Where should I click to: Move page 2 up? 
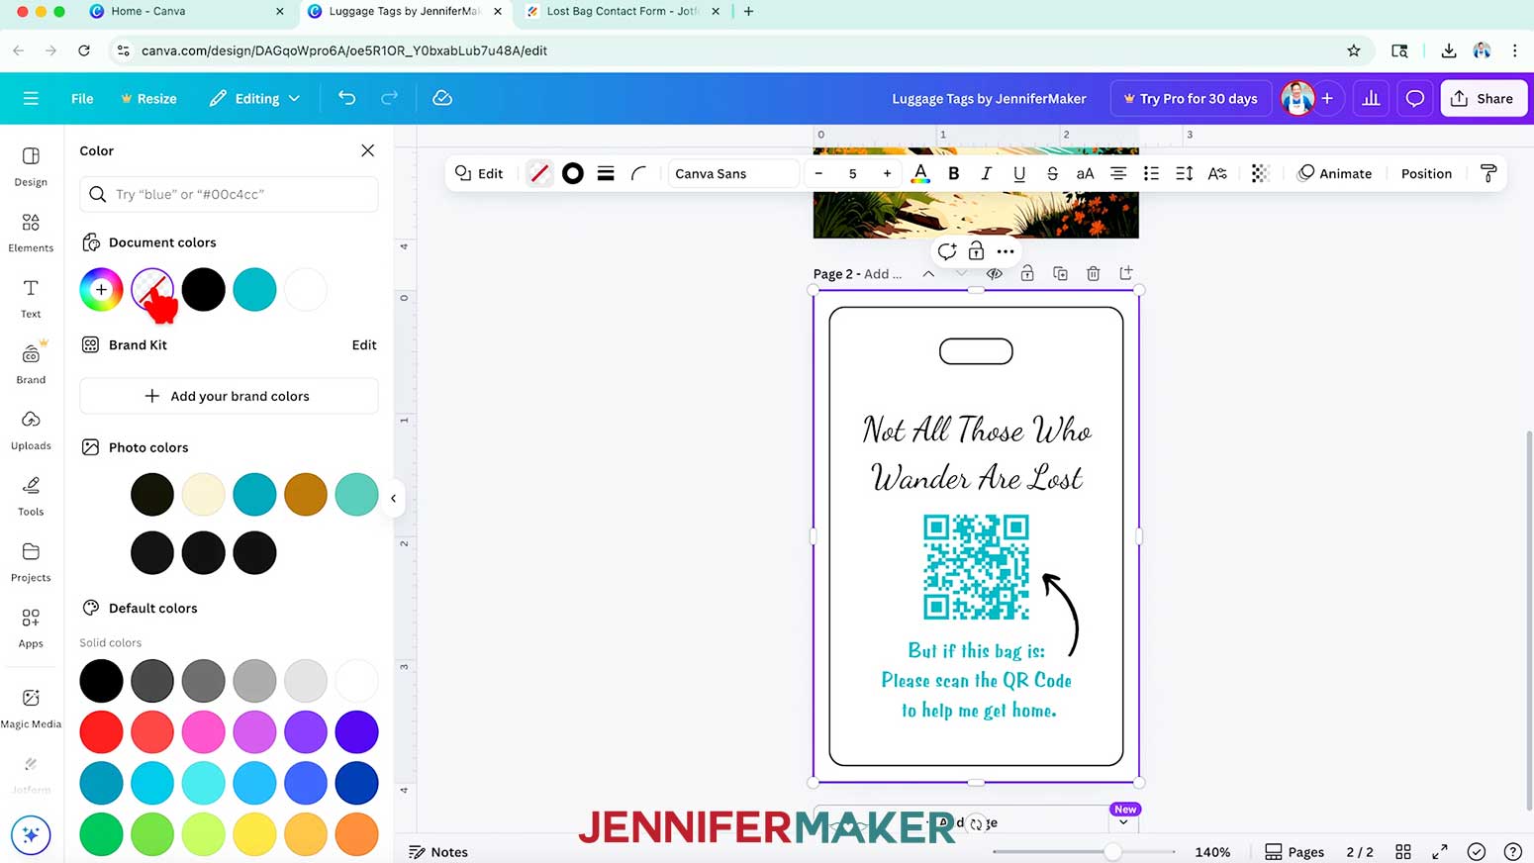point(928,273)
